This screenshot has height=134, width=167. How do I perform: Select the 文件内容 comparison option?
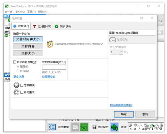[x=28, y=46]
